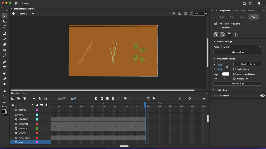Open the Profile Default dropdown

[242, 47]
